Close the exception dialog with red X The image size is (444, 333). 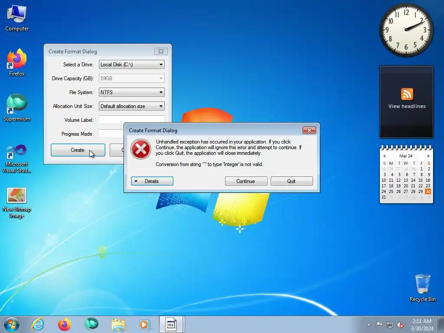(x=309, y=130)
